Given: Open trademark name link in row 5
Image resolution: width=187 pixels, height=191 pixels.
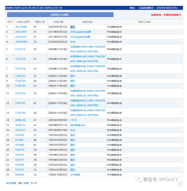Looking at the screenshot, I should (x=88, y=49).
